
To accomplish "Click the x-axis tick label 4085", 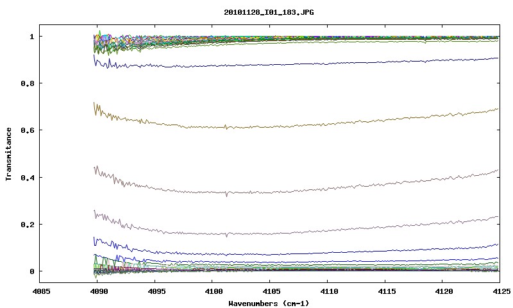I will click(x=41, y=291).
